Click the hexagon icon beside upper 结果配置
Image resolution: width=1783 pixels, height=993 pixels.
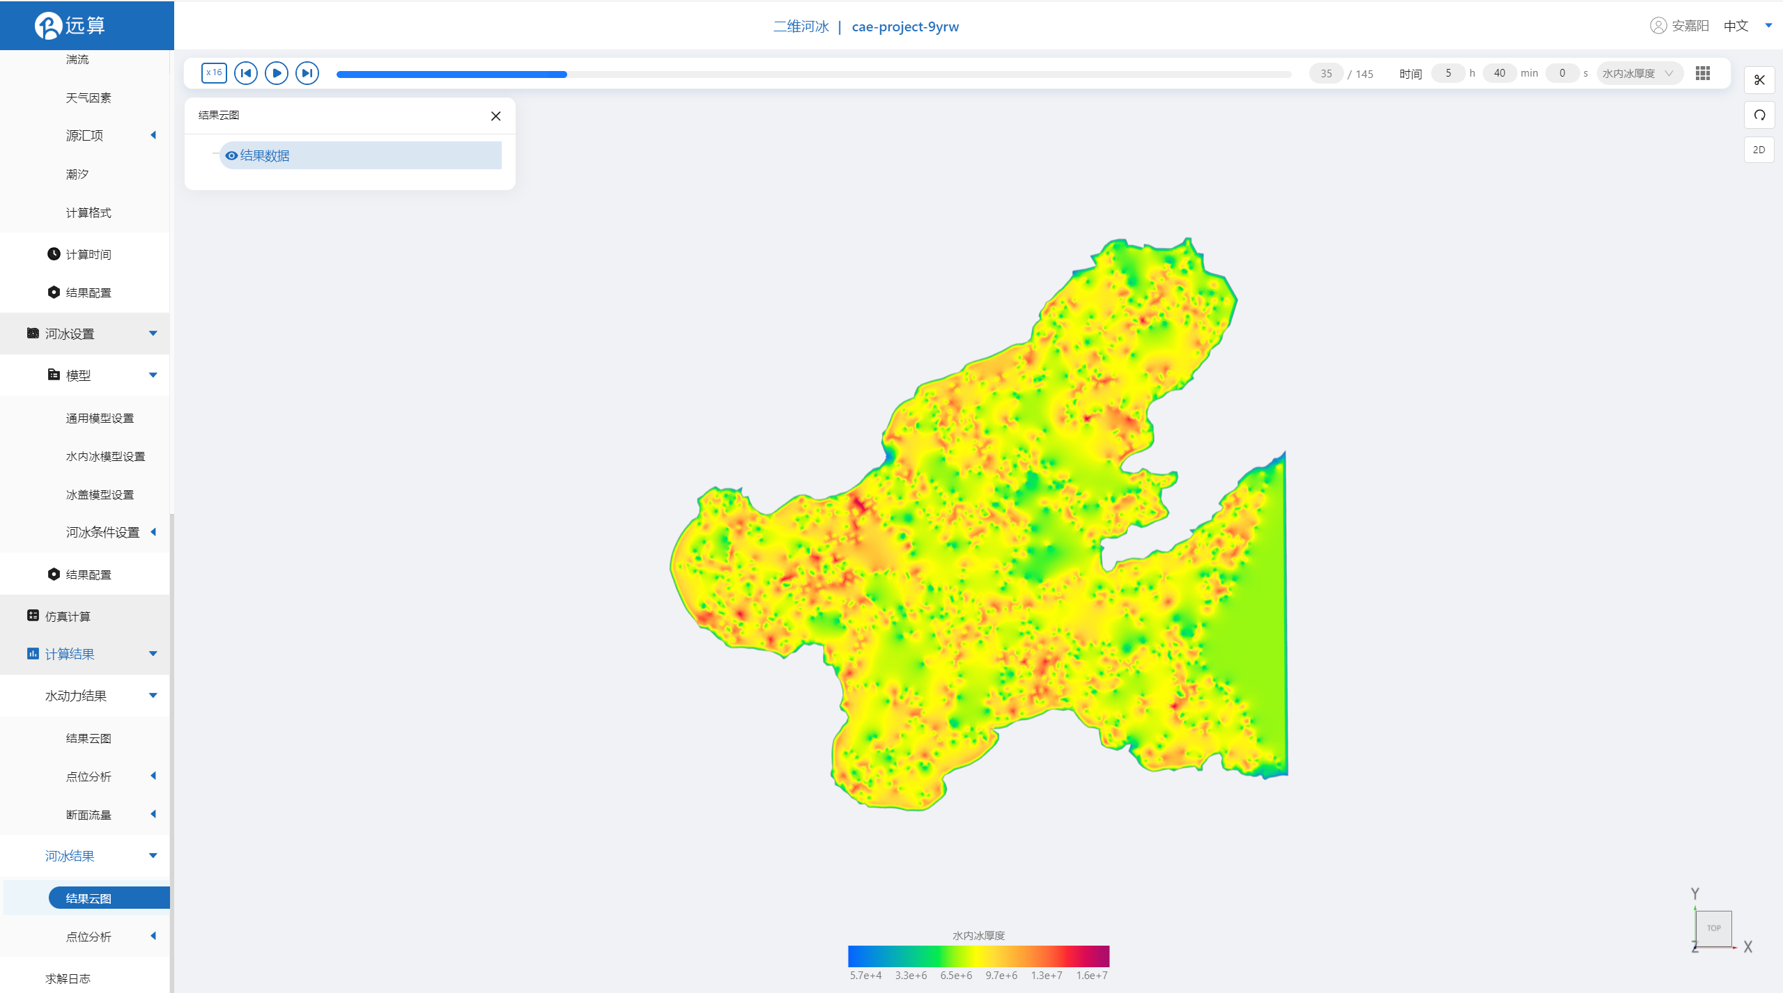(x=54, y=292)
